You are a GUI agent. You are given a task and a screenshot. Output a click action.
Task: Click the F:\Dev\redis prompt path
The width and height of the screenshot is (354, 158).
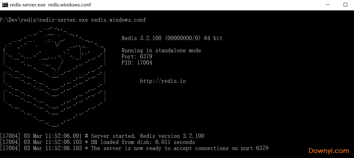pyautogui.click(x=19, y=20)
